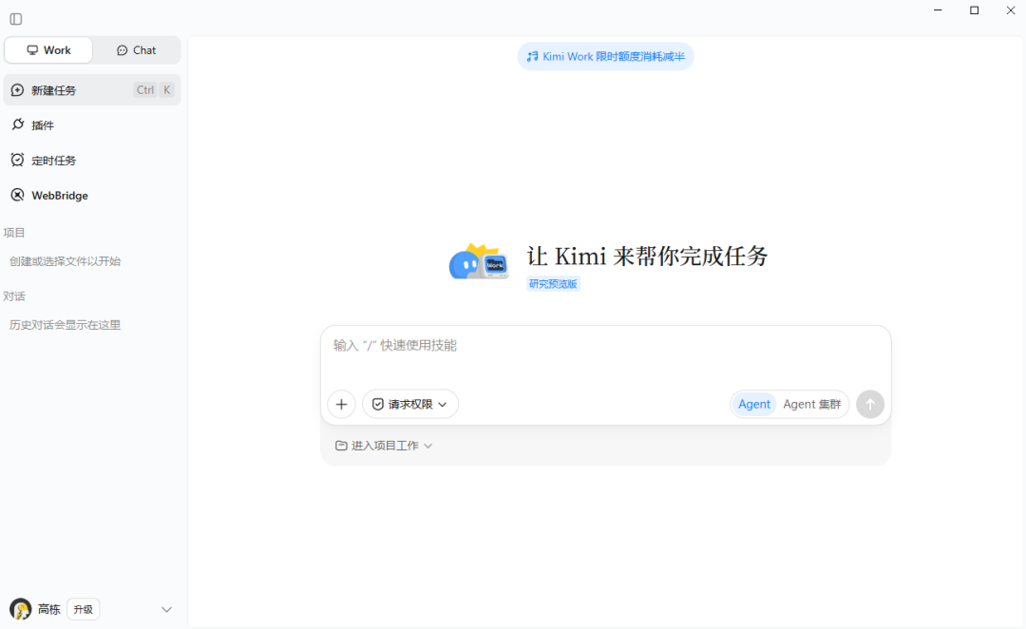The image size is (1026, 629).
Task: Click the user avatar 高栋
Action: pos(20,609)
